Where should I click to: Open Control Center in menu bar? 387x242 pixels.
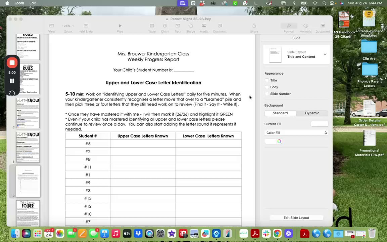point(332,3)
